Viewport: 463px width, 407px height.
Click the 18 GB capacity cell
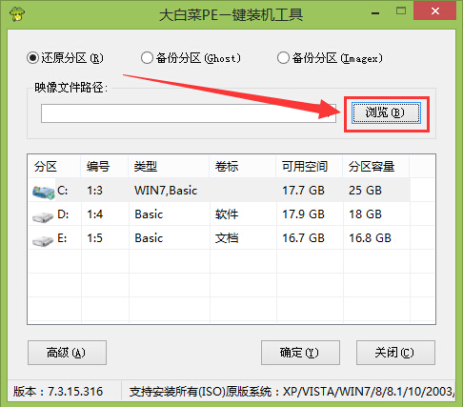(x=365, y=214)
